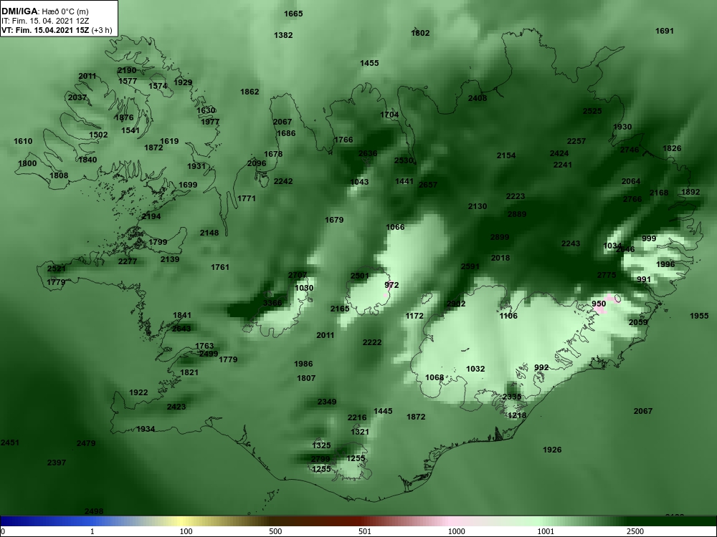Click the 'DMI/IGA: Hæð 0°C (m)' title text
717x537 pixels.
[x=45, y=11]
